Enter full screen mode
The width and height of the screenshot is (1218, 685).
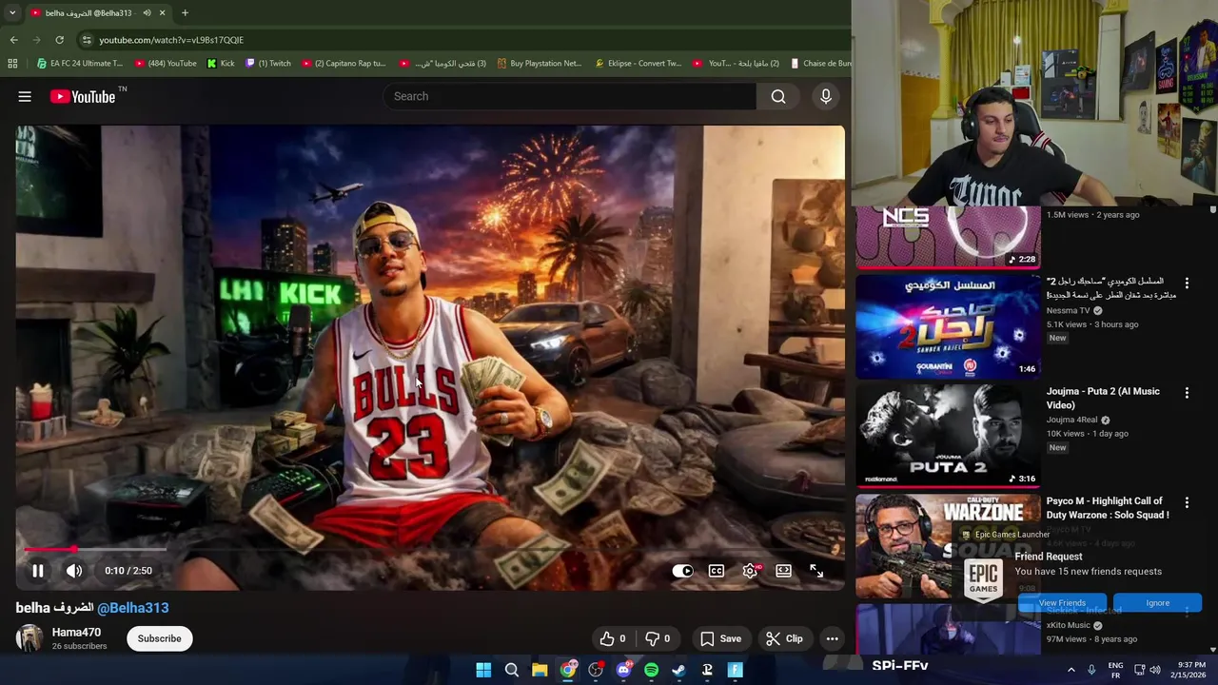tap(816, 571)
